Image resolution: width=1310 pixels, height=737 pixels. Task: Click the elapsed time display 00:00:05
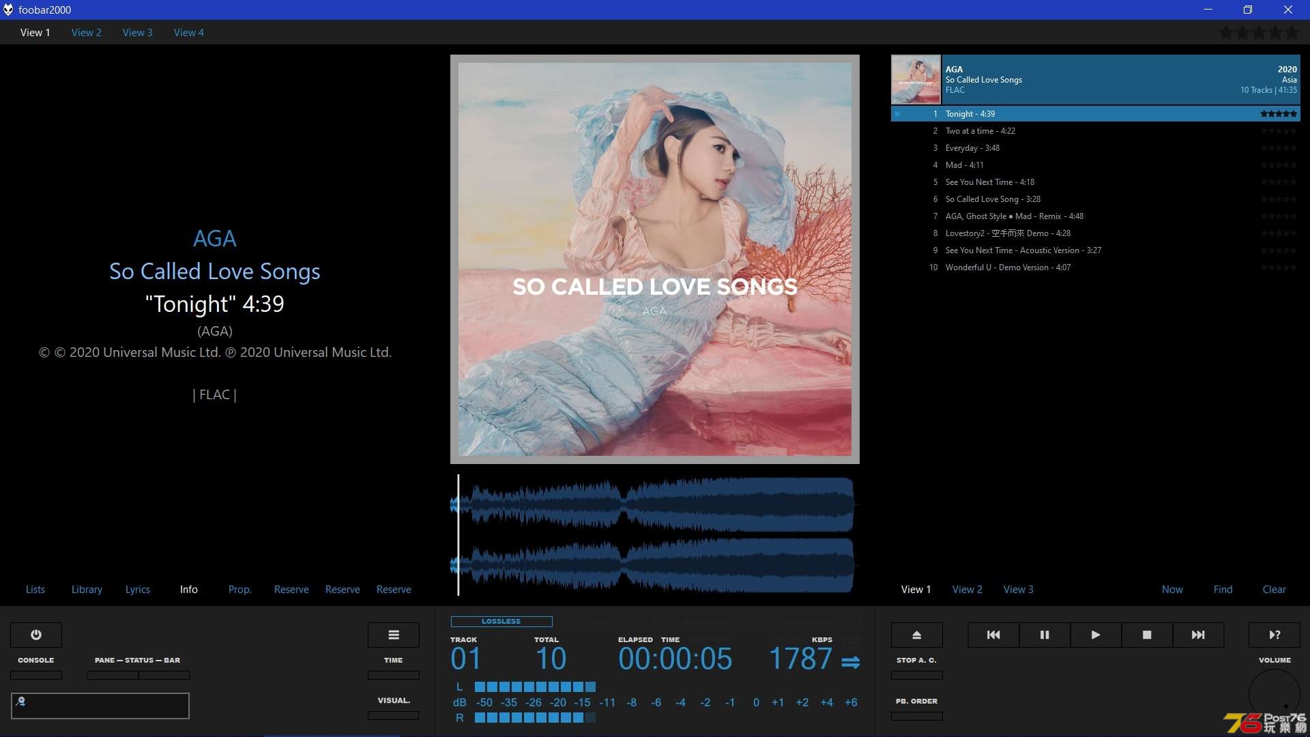[x=675, y=659]
